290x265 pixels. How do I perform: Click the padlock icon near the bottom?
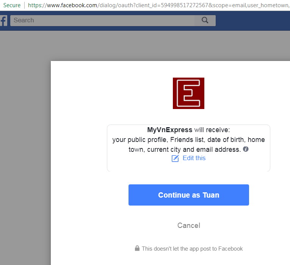point(137,248)
